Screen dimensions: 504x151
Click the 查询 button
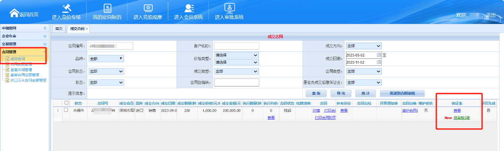(316, 93)
